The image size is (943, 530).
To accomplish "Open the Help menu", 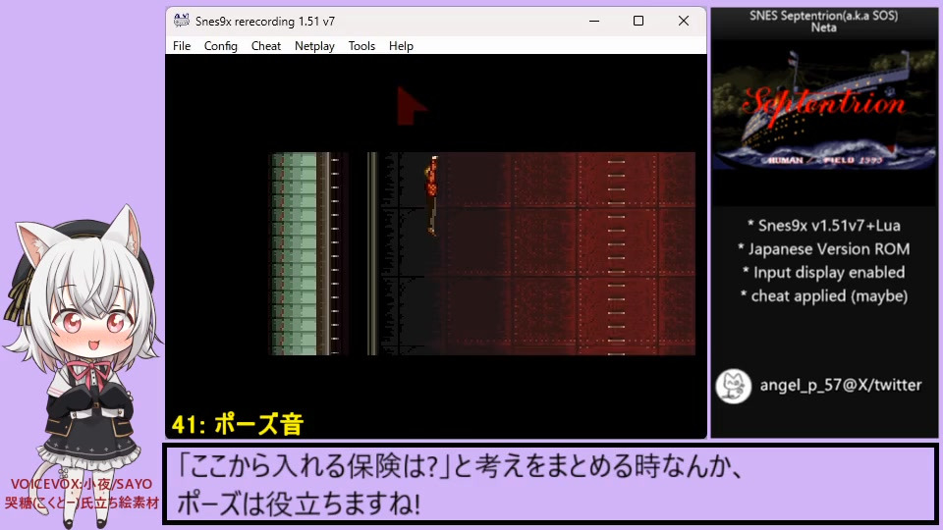I will [401, 46].
